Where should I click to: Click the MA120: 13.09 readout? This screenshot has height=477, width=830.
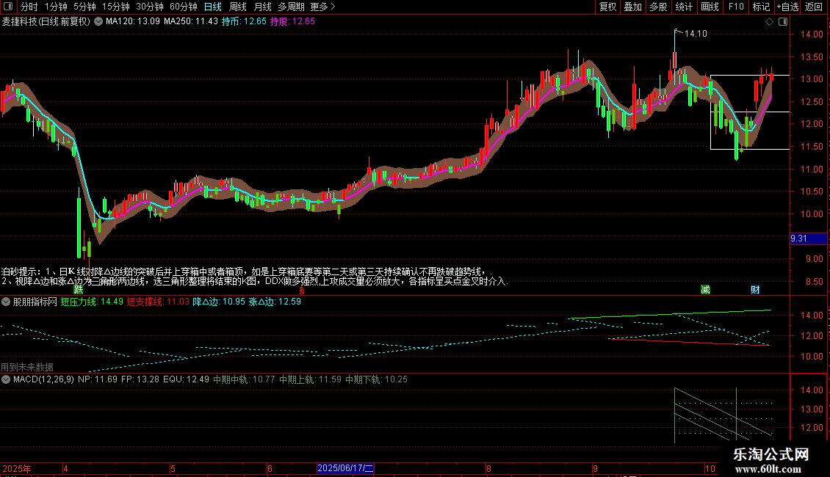pyautogui.click(x=132, y=22)
